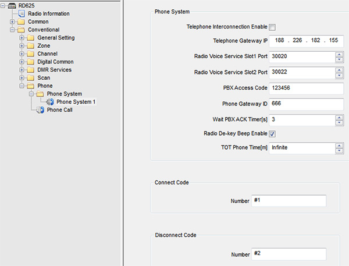Screen dimensions: 349x266
Task: Open the Channel tree item
Action: [47, 54]
